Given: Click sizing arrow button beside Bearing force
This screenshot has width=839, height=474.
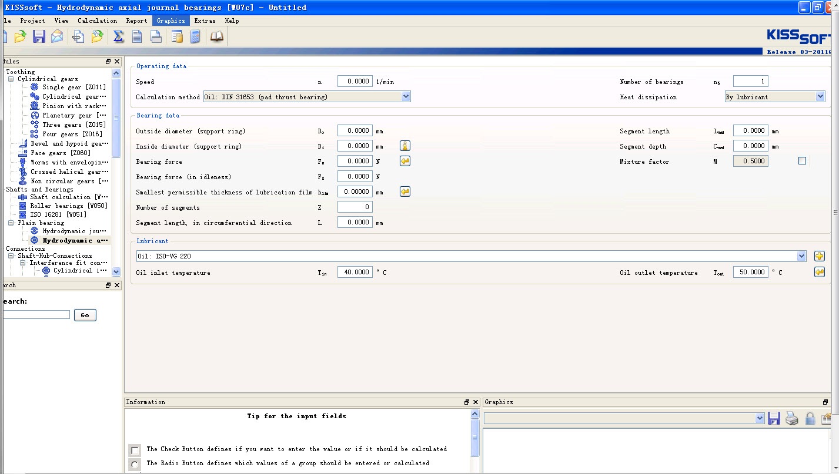Looking at the screenshot, I should [405, 161].
